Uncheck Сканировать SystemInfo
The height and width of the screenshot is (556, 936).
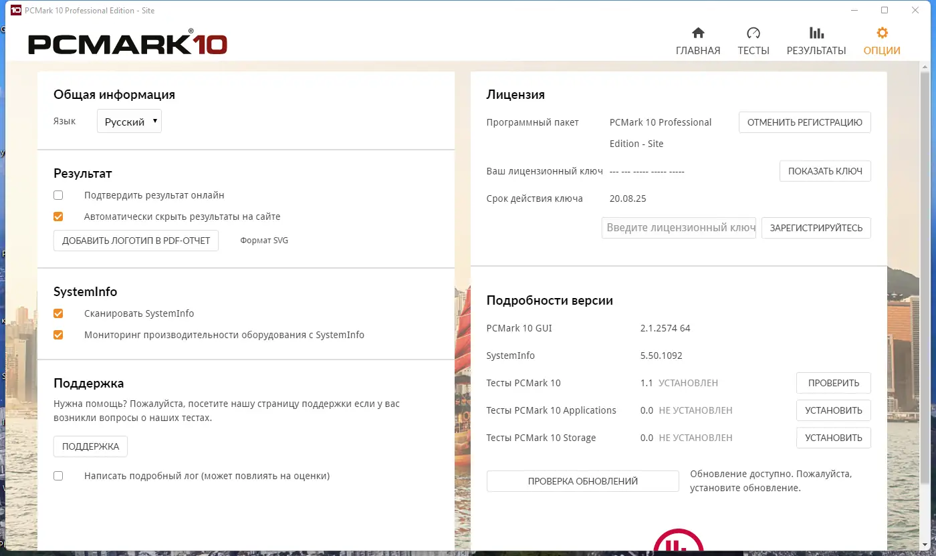(58, 313)
